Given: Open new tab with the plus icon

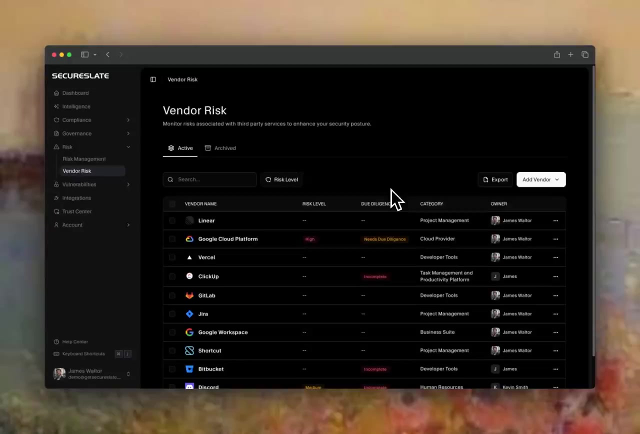Looking at the screenshot, I should (570, 54).
